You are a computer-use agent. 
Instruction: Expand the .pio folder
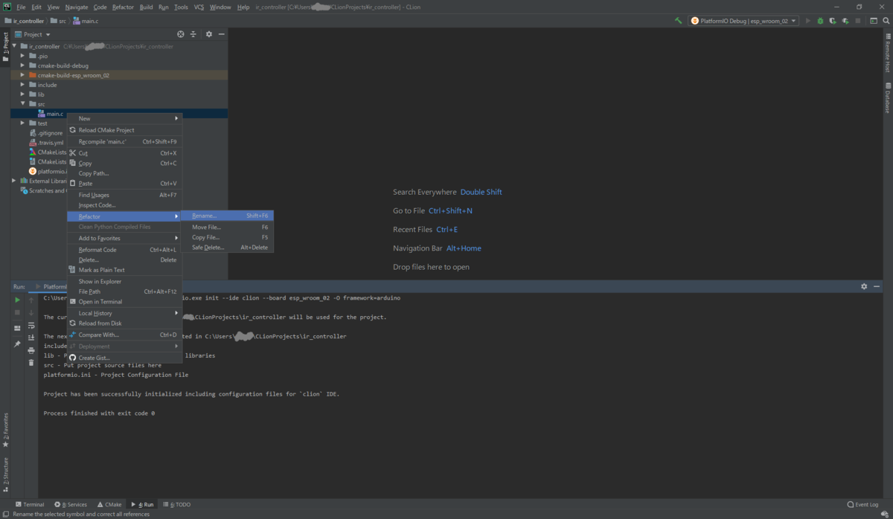point(23,56)
